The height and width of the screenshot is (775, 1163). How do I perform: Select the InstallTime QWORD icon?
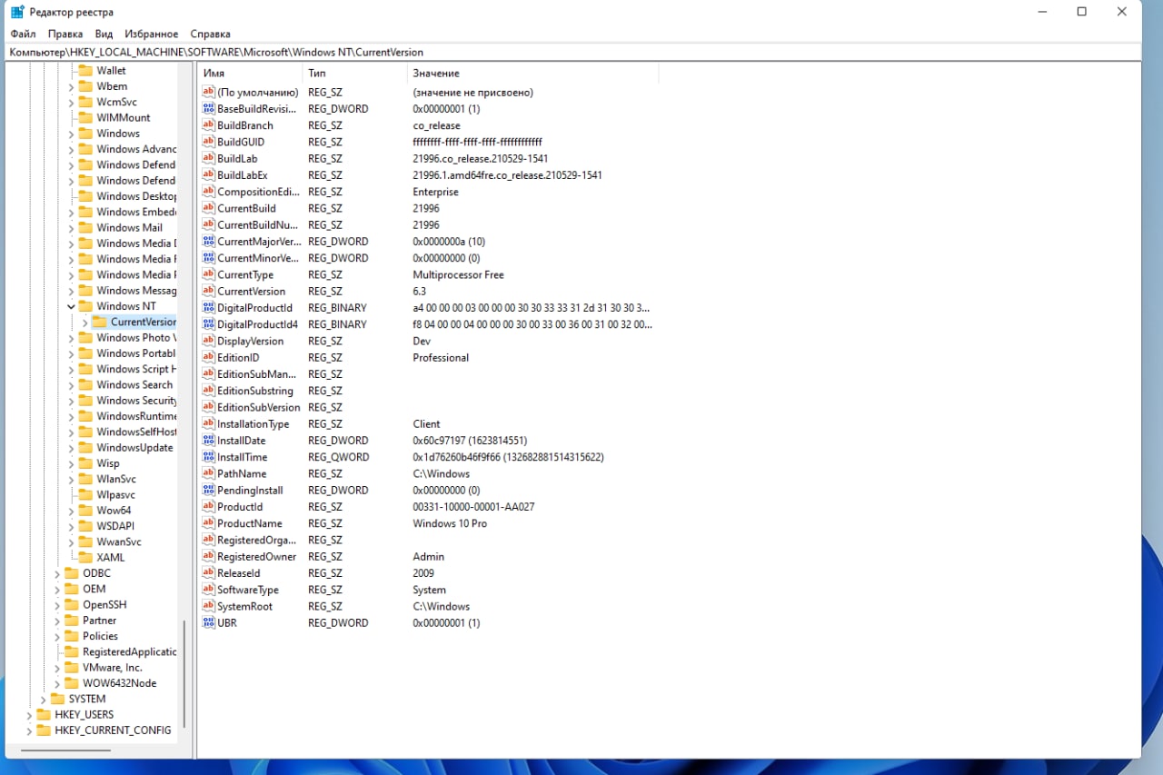208,457
